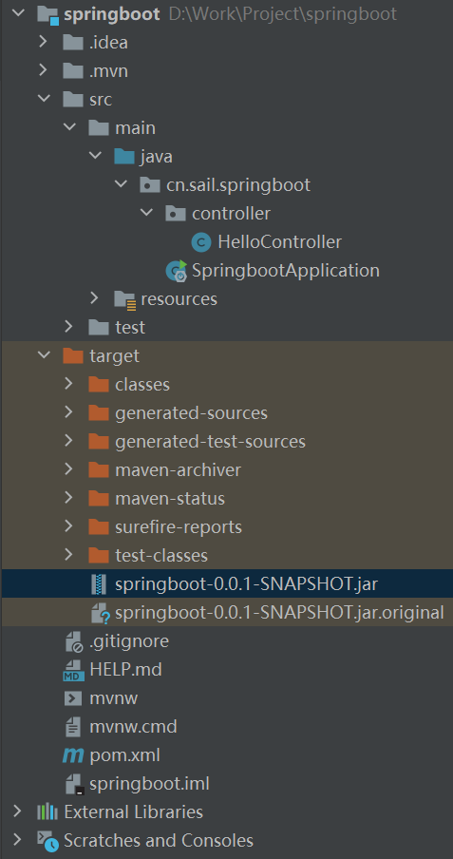The image size is (453, 859).
Task: Select the mvnw file label
Action: pos(114,699)
